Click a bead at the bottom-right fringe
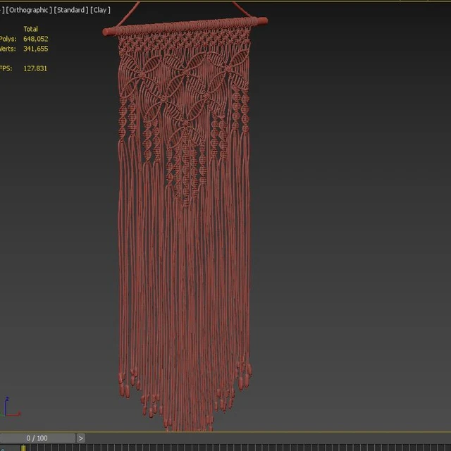This screenshot has height=451, width=451. tap(240, 383)
